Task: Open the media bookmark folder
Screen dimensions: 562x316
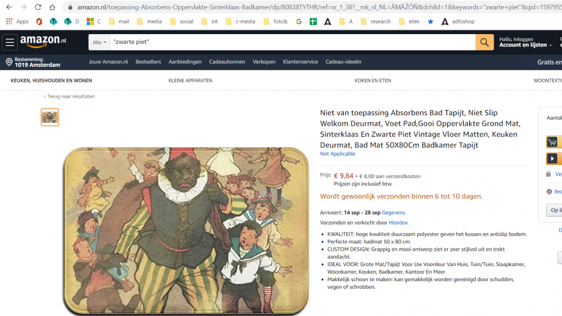Action: [x=150, y=21]
